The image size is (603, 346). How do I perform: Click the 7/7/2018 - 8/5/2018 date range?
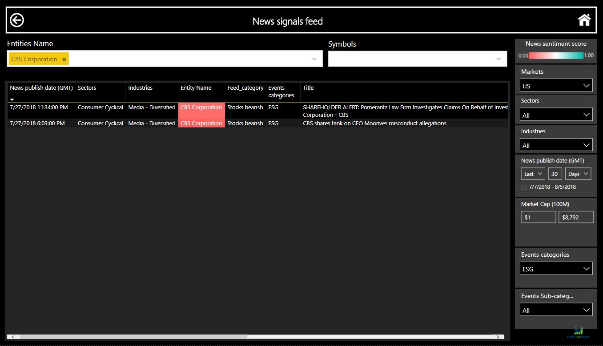click(x=552, y=187)
